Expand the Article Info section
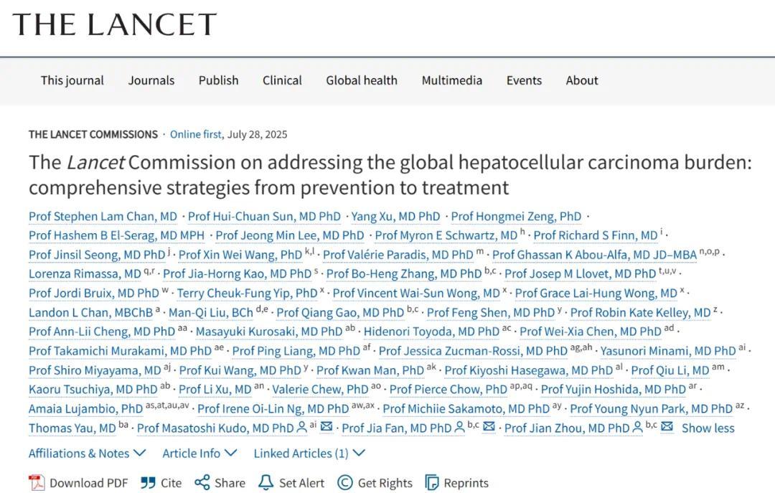 tap(199, 453)
